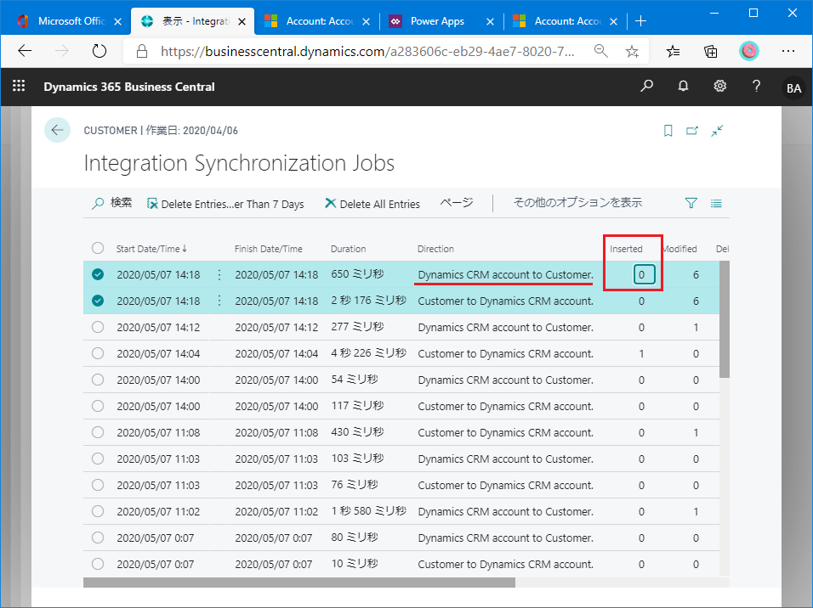Open the Dynamics 365 Business Central home link
The image size is (813, 608).
point(129,87)
